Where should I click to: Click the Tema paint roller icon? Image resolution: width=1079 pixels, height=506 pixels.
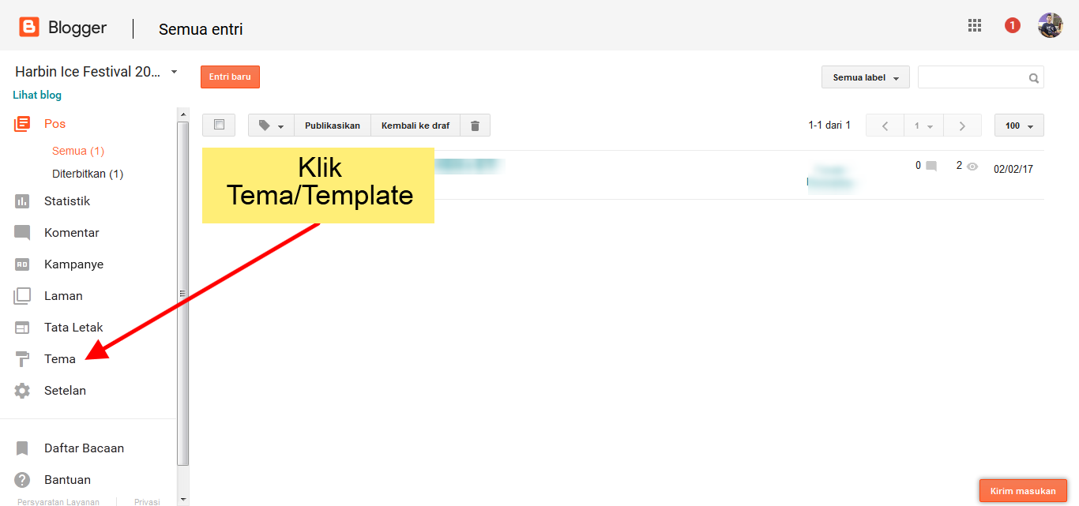[22, 359]
